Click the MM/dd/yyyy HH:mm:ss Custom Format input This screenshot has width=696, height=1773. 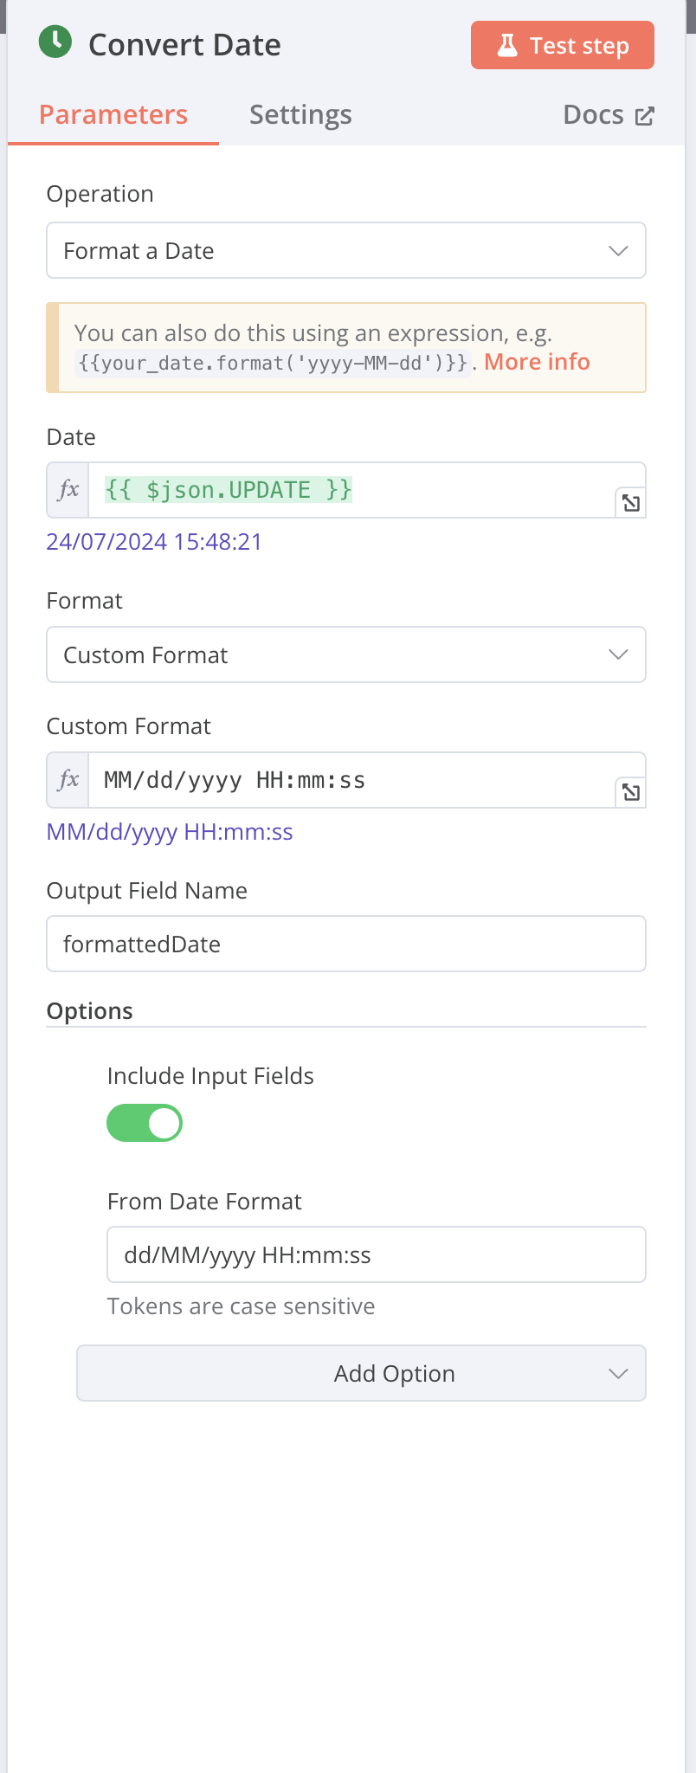tap(351, 780)
